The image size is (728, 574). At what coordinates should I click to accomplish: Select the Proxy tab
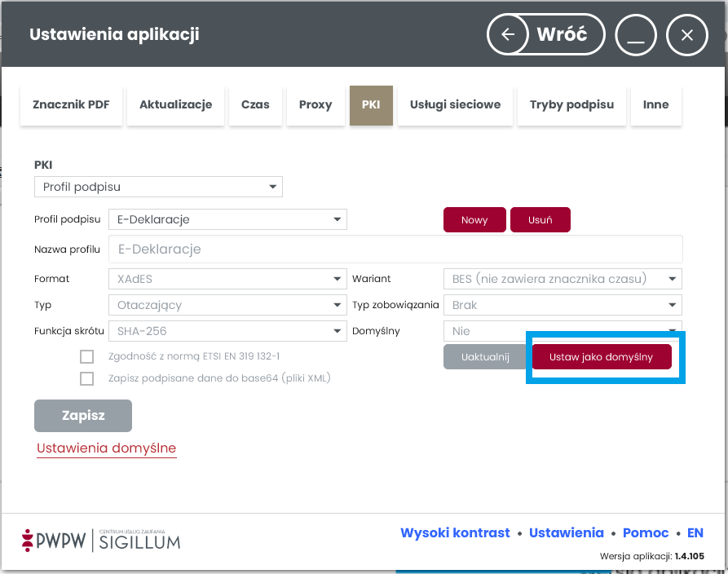tap(315, 104)
